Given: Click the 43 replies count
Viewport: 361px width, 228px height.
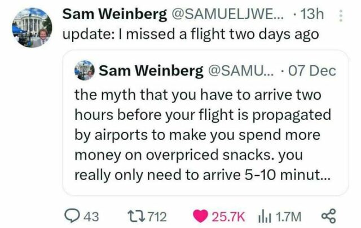Looking at the screenshot, I should click(91, 217).
